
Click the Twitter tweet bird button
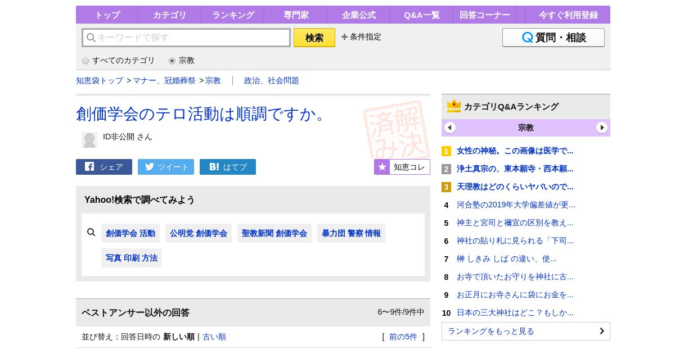[166, 167]
